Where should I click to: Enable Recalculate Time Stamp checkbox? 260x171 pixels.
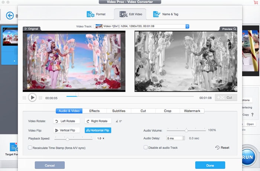(30, 148)
